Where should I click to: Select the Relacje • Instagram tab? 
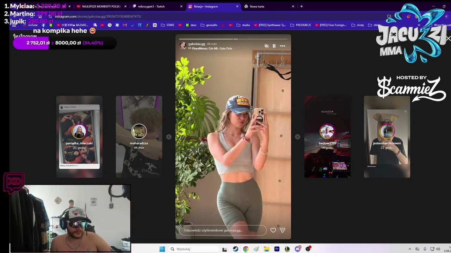pos(213,6)
